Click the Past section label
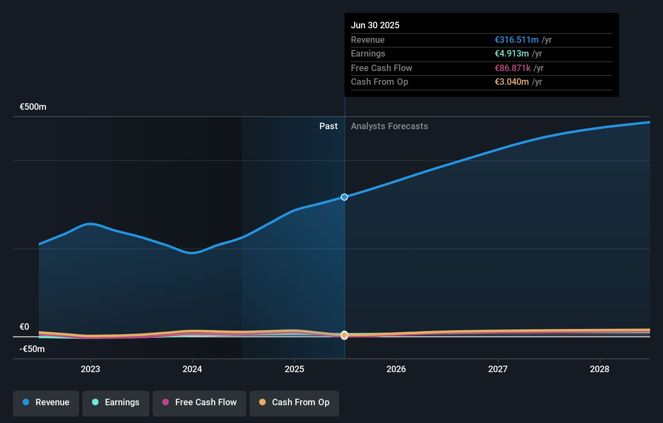The image size is (663, 423). pos(329,126)
